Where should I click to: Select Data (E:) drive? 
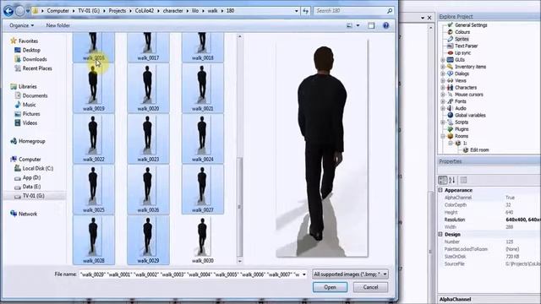pyautogui.click(x=31, y=187)
